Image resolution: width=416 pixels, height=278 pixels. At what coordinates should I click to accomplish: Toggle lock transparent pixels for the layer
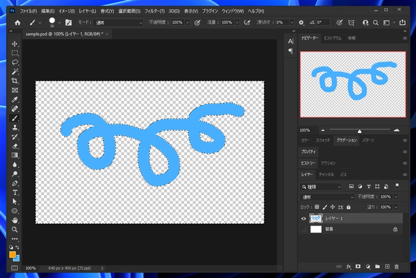pos(317,207)
